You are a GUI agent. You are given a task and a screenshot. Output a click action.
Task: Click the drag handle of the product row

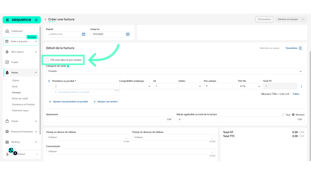pos(49,81)
